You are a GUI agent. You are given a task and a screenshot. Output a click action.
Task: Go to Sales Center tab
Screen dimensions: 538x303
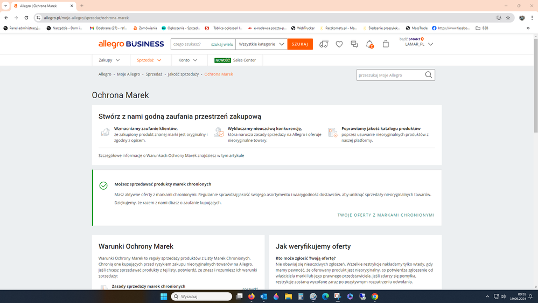click(235, 60)
